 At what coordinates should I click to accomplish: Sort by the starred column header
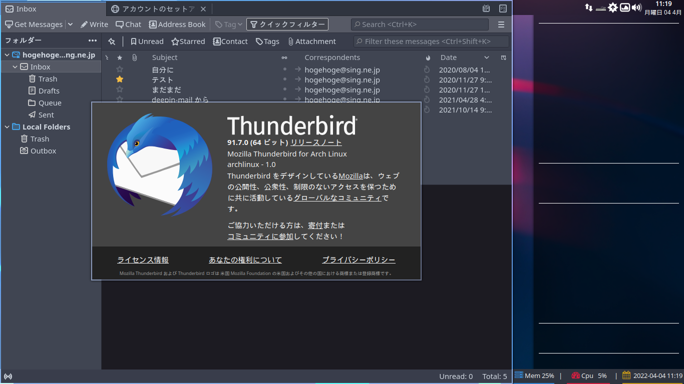119,57
